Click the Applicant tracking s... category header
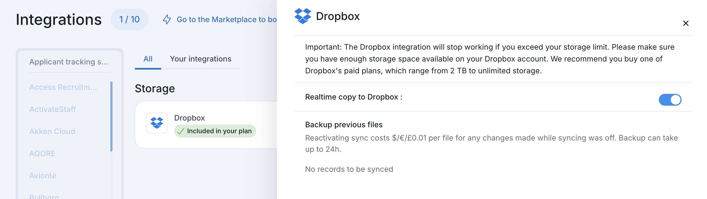The height and width of the screenshot is (199, 707). pos(69,62)
